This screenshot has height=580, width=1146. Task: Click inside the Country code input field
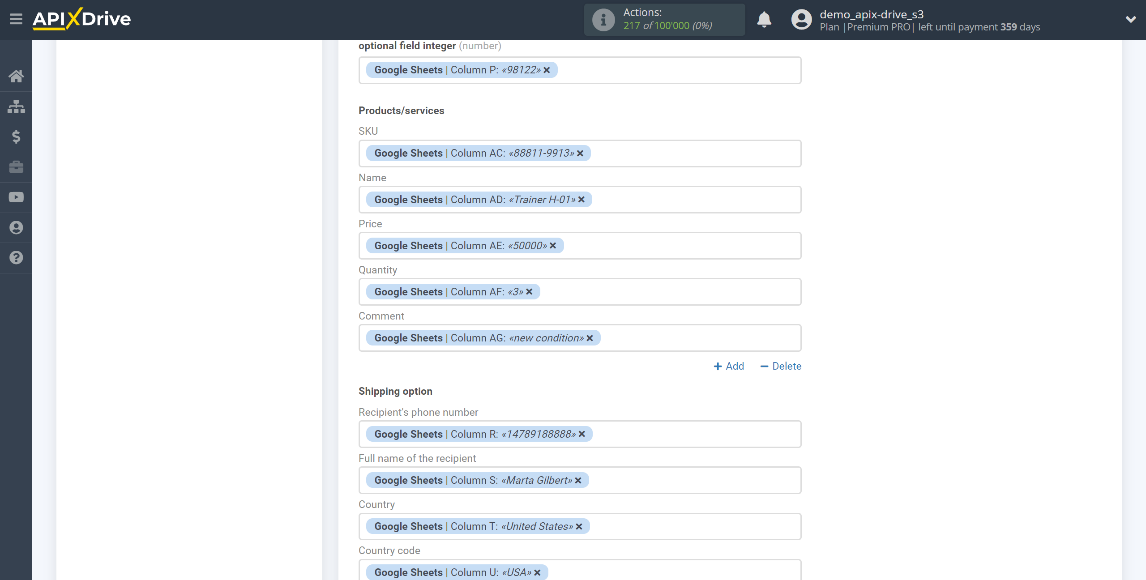pyautogui.click(x=580, y=570)
